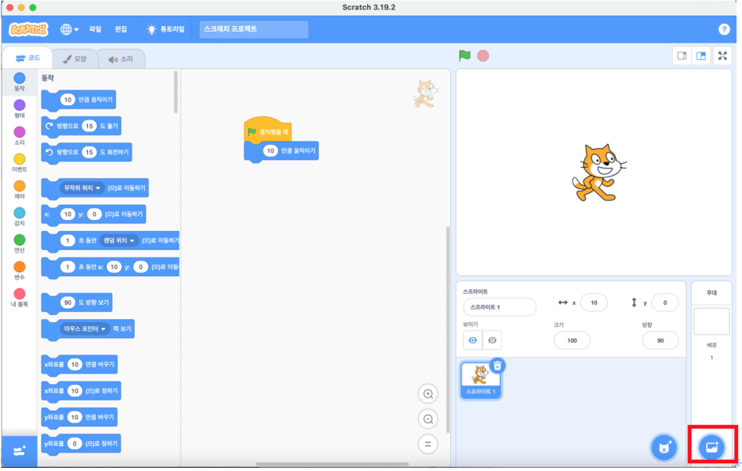This screenshot has height=471, width=742.
Task: Open the 랜덤 위치 dropdown
Action: pyautogui.click(x=119, y=241)
